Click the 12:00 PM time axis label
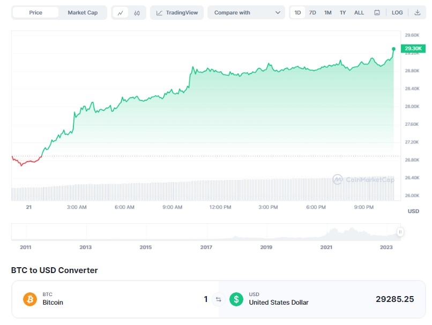 (220, 207)
